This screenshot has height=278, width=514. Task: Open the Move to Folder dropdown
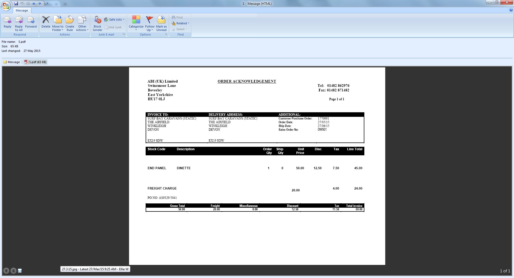point(58,28)
